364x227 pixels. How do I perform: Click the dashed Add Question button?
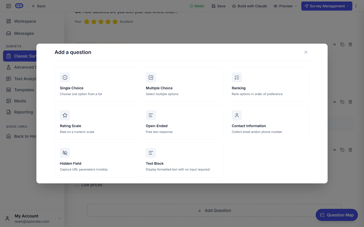point(214,210)
